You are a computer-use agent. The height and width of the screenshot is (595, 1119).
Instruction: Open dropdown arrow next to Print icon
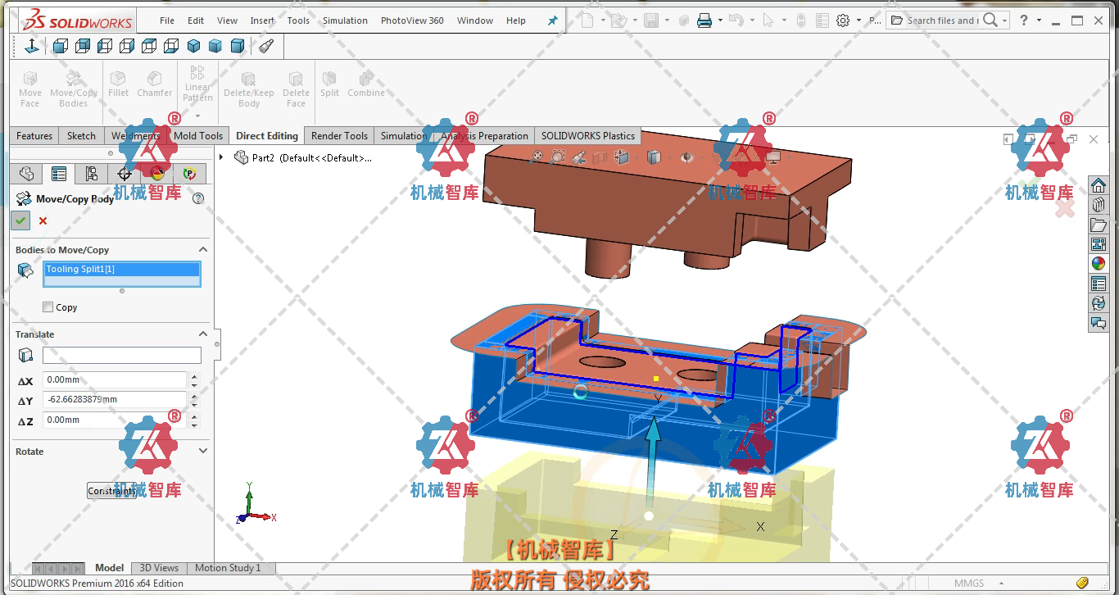[x=720, y=20]
